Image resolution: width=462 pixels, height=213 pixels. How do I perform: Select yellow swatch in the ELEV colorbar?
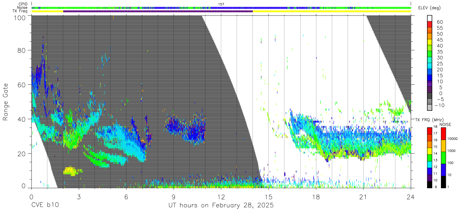point(430,42)
